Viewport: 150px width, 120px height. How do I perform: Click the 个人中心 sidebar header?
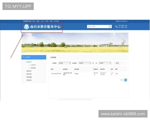pyautogui.click(x=34, y=57)
